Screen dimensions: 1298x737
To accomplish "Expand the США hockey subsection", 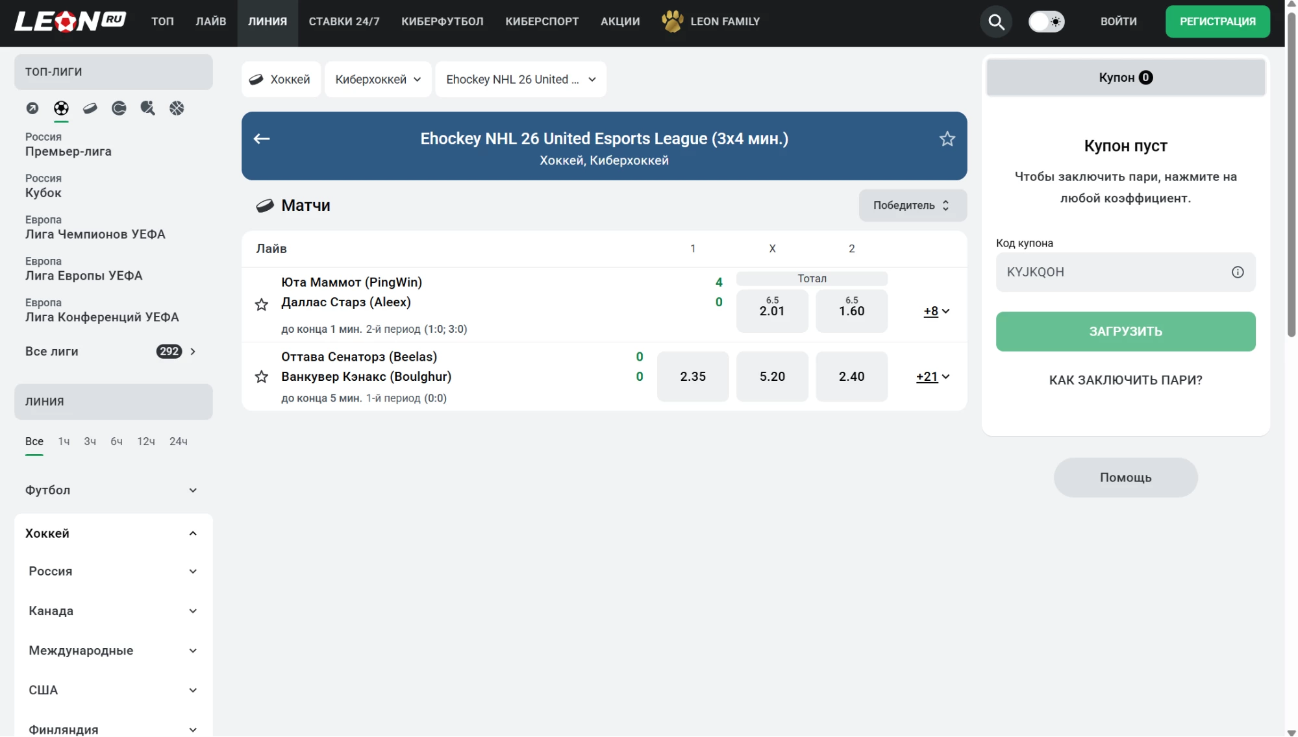I will [x=113, y=690].
